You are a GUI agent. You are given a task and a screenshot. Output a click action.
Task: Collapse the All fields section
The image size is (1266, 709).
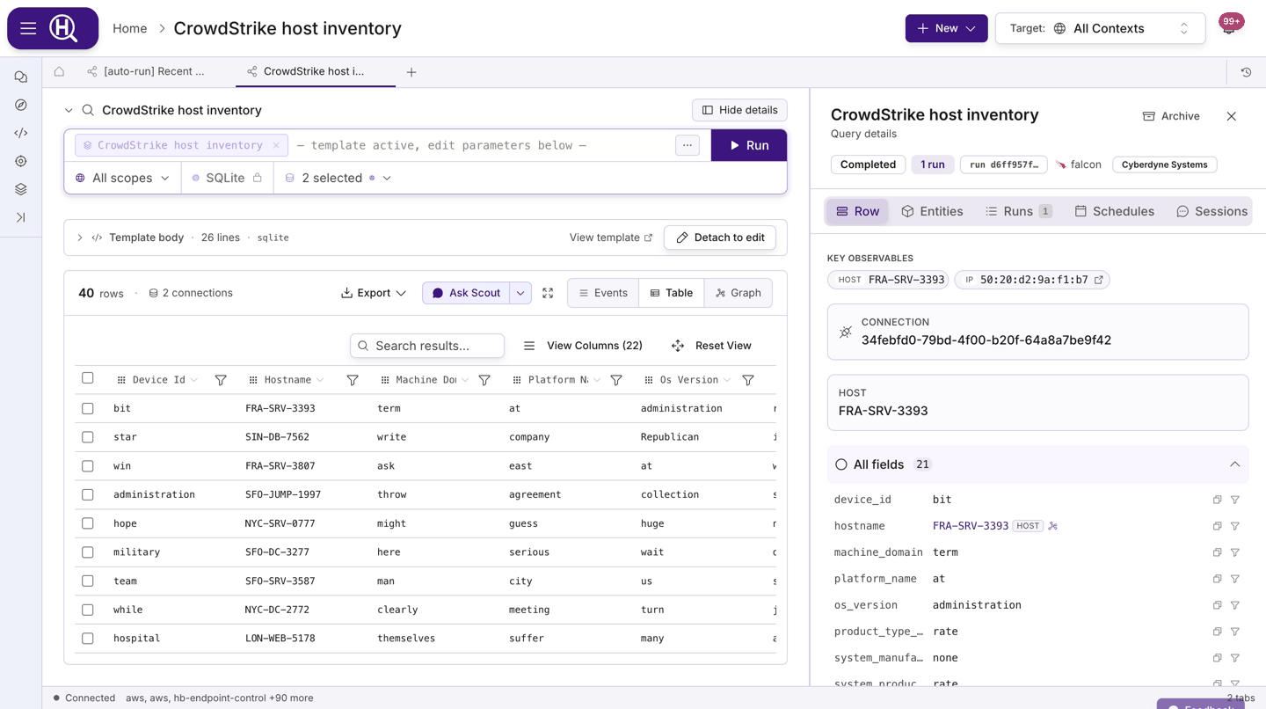click(1234, 464)
